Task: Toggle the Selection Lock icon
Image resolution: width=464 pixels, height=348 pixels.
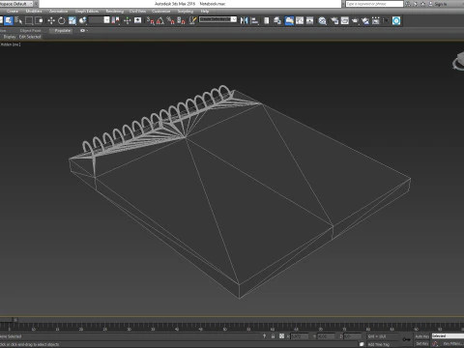Action: [x=273, y=336]
